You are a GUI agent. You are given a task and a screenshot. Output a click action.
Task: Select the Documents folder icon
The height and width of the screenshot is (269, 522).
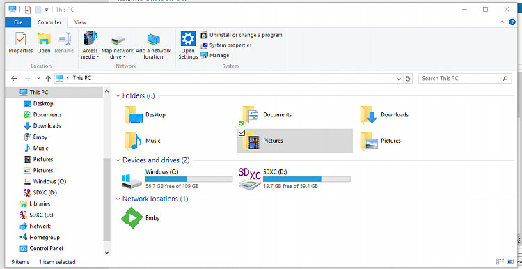click(x=251, y=115)
